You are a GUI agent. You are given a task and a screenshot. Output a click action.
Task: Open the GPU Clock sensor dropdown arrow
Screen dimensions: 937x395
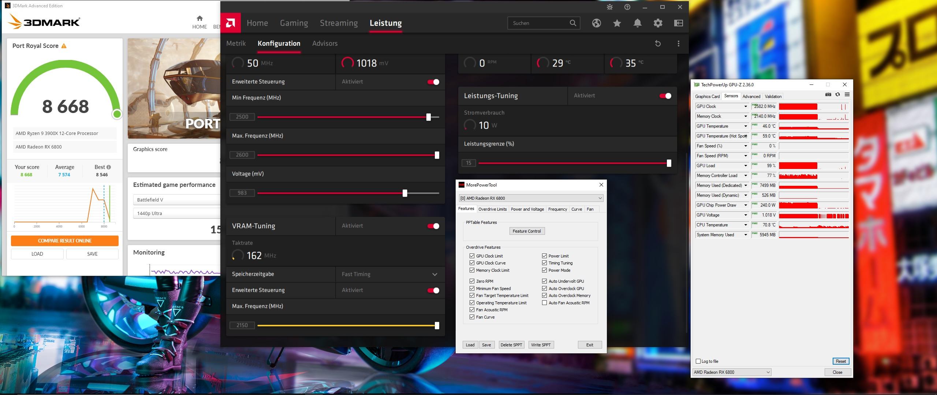(745, 106)
